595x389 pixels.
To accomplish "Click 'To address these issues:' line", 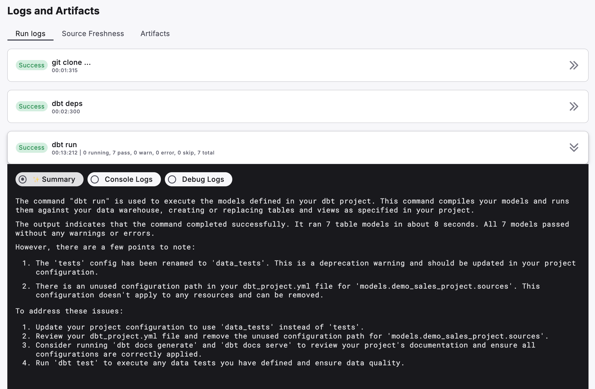I will point(69,311).
